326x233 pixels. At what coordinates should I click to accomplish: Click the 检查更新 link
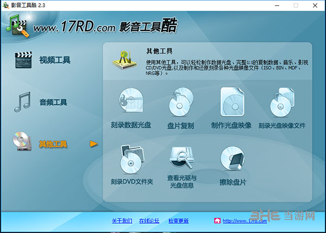[179, 221]
